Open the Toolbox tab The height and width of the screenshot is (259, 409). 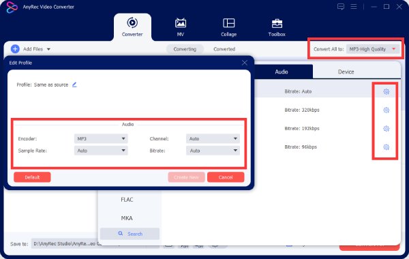click(277, 27)
